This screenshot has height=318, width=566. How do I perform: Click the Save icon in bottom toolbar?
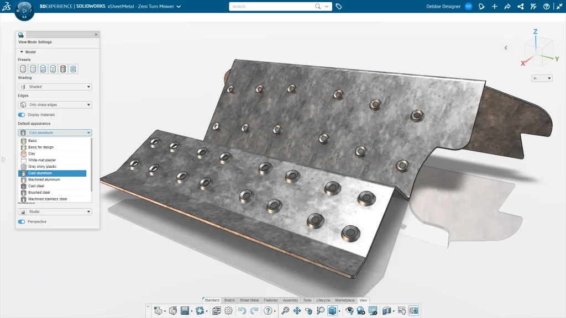pos(185,311)
